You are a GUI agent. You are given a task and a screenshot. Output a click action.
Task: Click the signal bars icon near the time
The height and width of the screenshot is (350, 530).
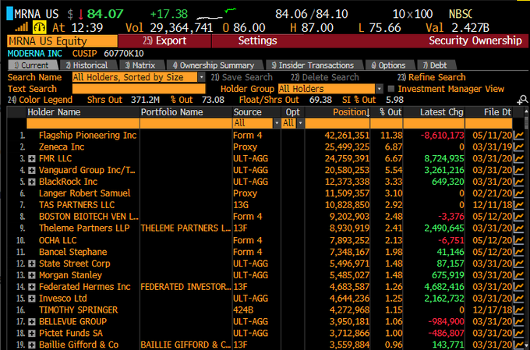coord(22,28)
